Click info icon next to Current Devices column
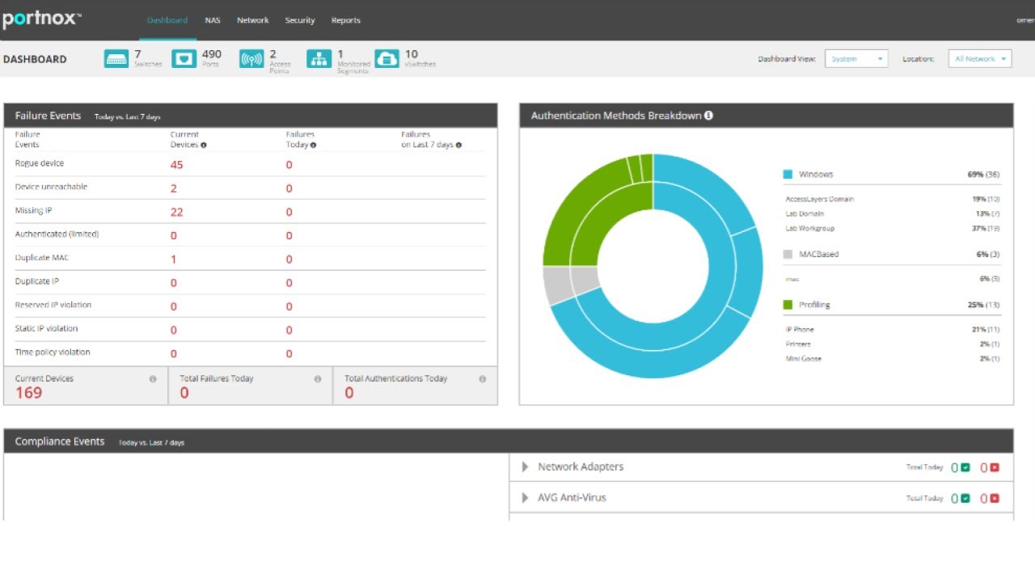The width and height of the screenshot is (1035, 582). coord(203,145)
